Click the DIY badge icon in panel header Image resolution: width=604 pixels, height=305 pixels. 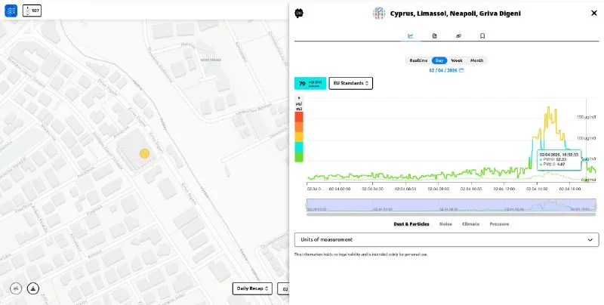(299, 13)
